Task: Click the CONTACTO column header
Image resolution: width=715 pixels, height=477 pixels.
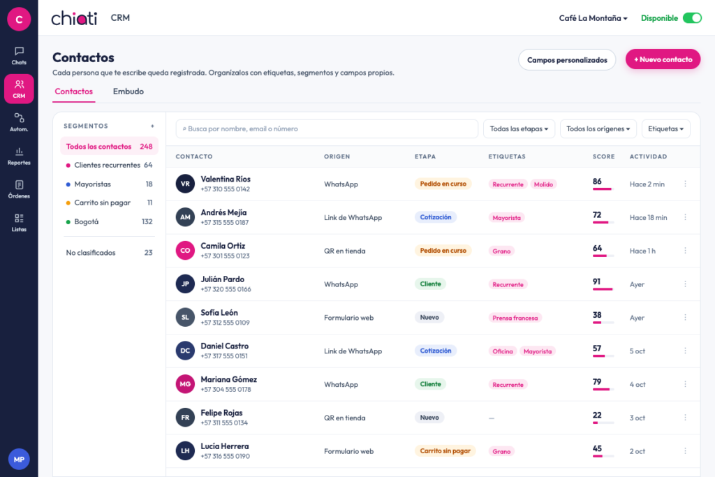Action: pyautogui.click(x=194, y=156)
